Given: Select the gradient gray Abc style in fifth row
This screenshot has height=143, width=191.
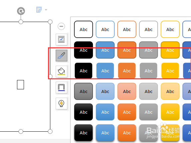Looking at the screenshot, I should tap(148, 112).
